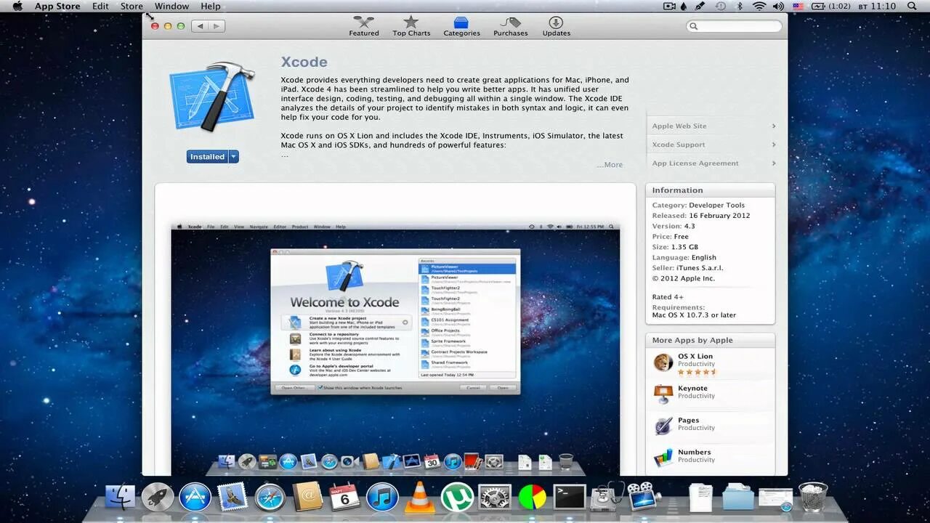The image size is (930, 523).
Task: Open the Help menu
Action: point(211,6)
